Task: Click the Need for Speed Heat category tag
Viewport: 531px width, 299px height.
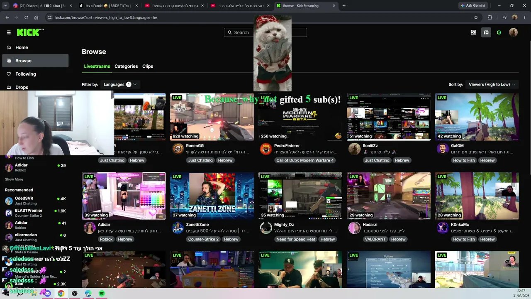Action: tap(295, 239)
